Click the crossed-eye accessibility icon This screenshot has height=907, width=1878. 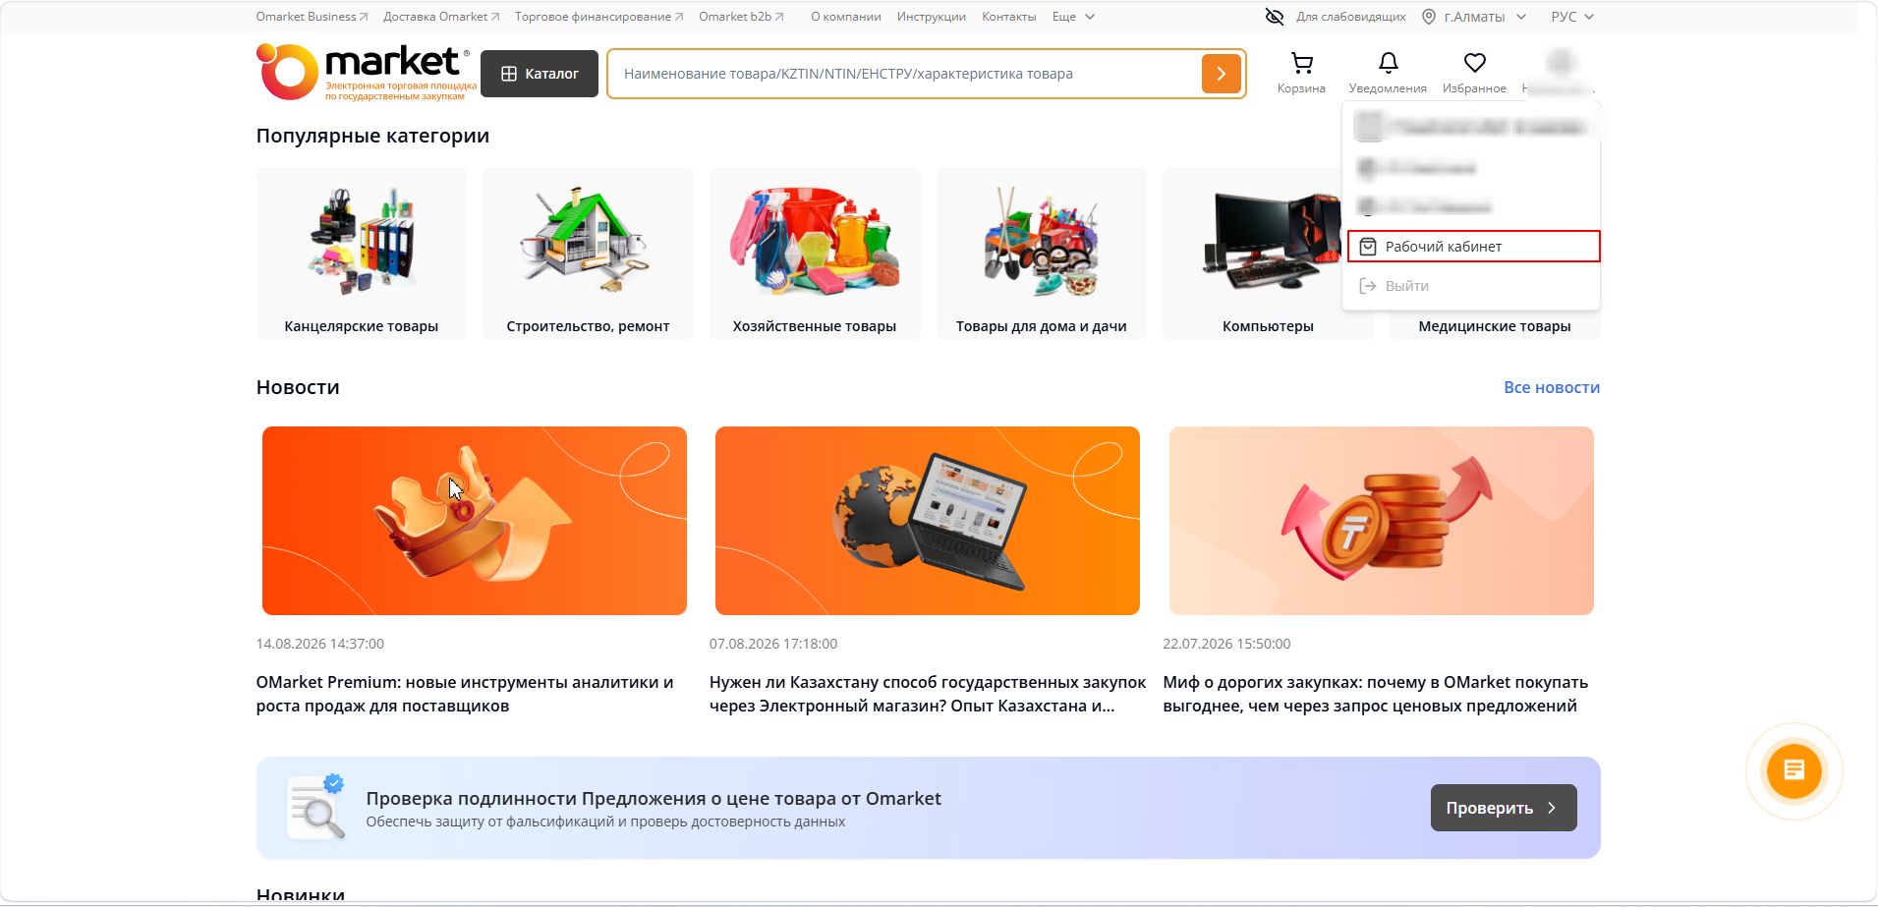coord(1275,17)
